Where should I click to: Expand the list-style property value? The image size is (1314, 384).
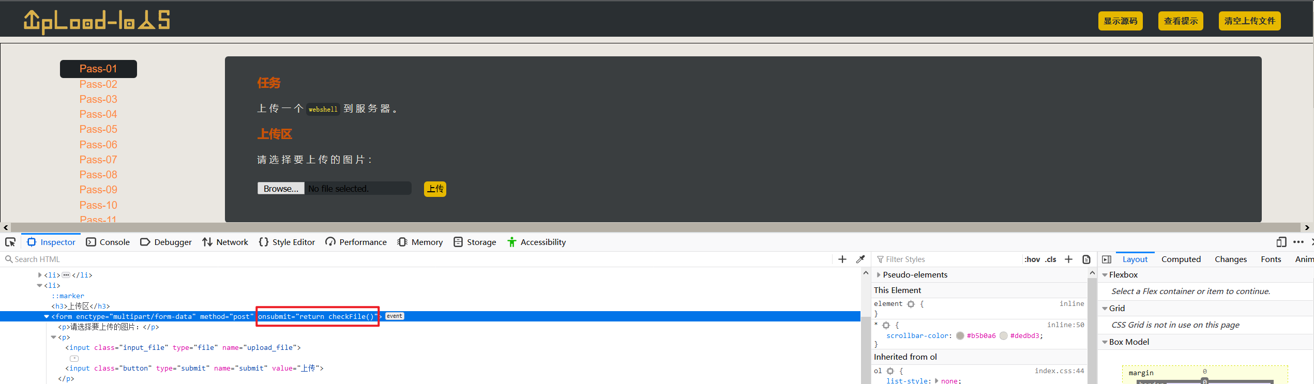click(937, 380)
